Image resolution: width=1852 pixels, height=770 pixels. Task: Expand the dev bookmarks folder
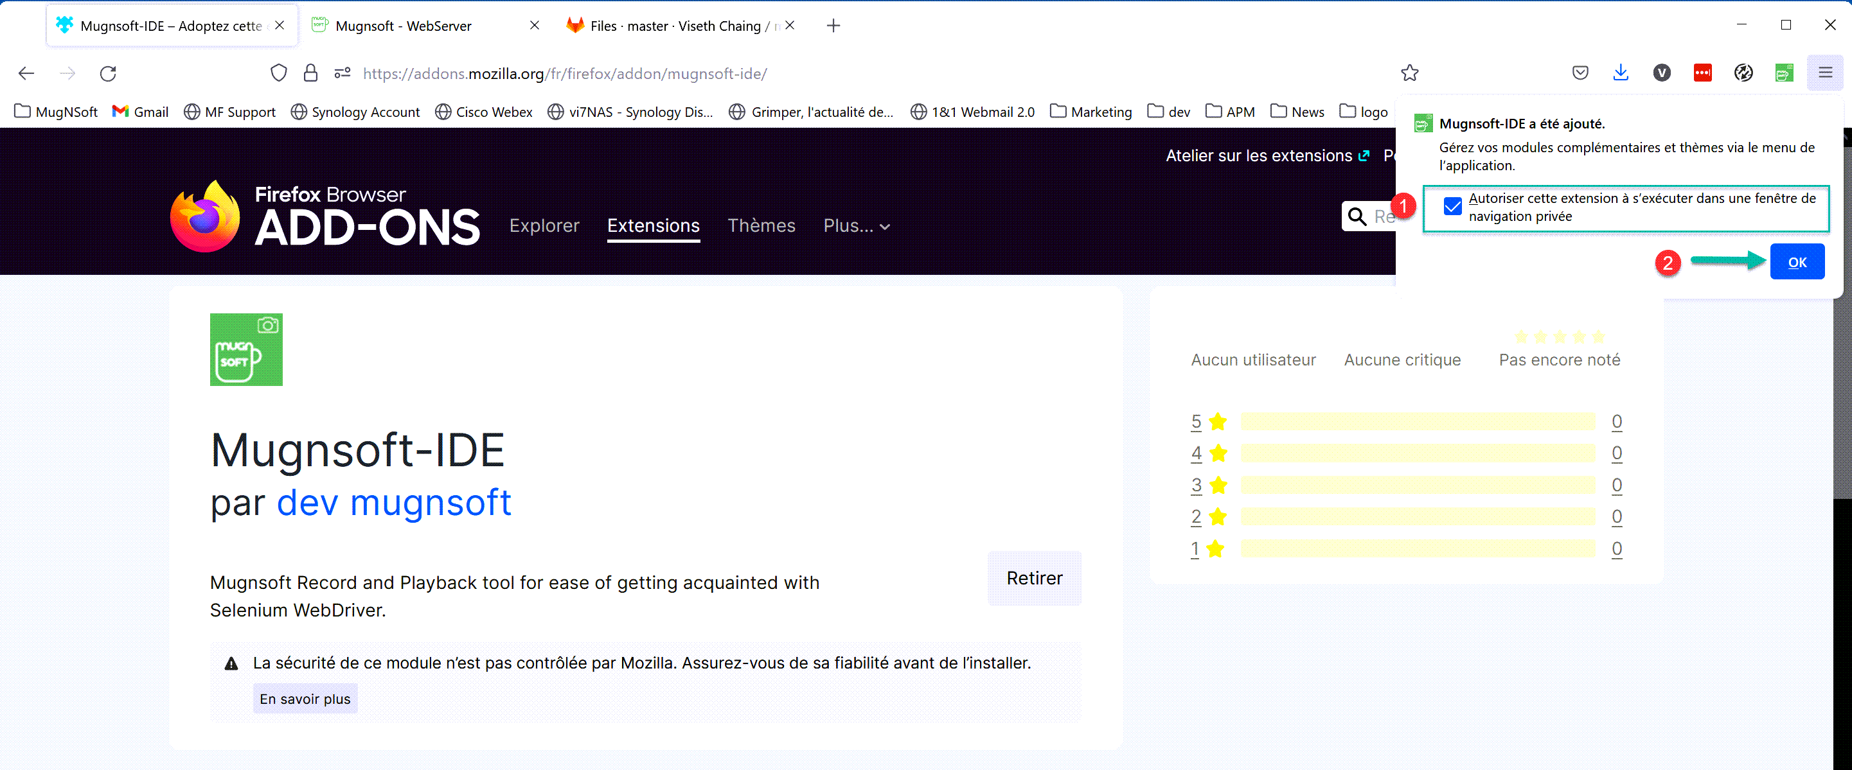pos(1169,112)
